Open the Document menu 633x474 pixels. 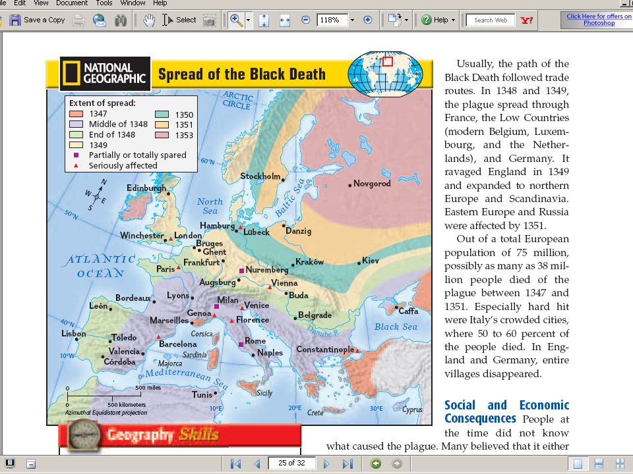73,3
